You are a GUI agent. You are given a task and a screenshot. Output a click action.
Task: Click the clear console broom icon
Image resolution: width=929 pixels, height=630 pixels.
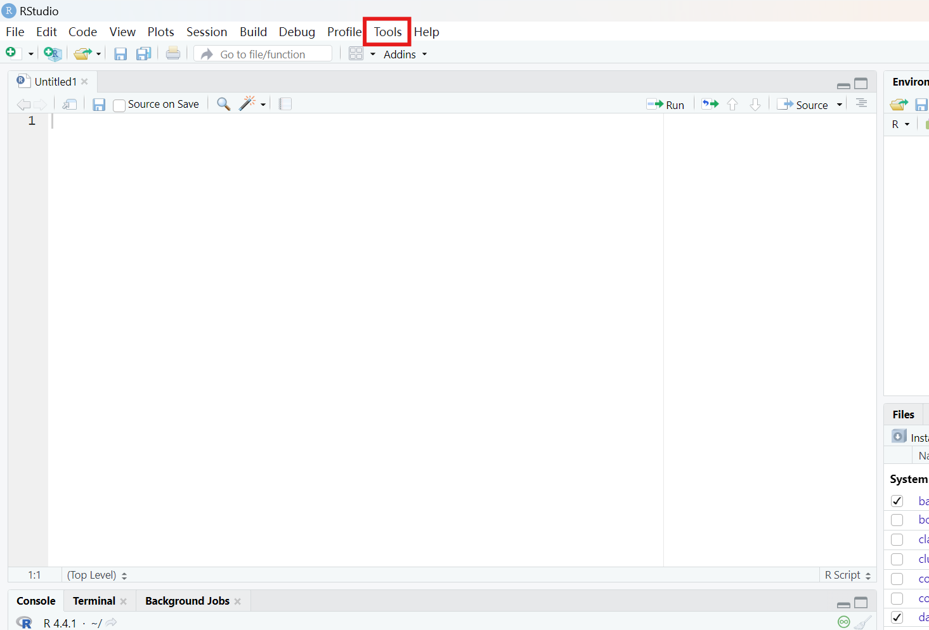[x=862, y=622]
